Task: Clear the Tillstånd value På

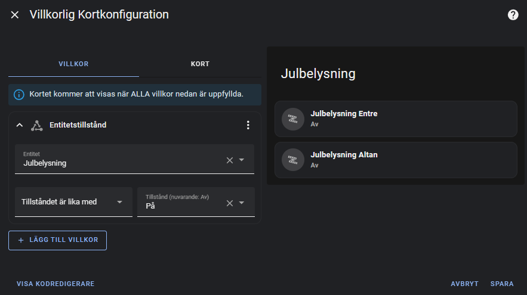Action: tap(230, 203)
